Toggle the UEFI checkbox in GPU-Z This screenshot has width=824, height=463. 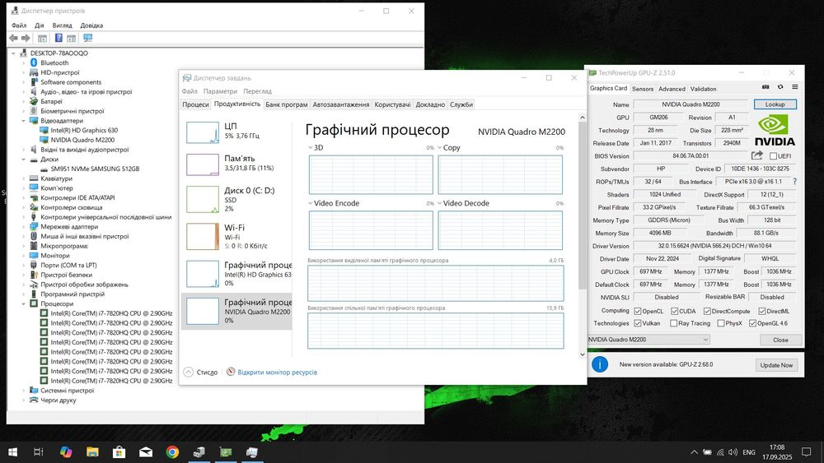click(x=773, y=155)
